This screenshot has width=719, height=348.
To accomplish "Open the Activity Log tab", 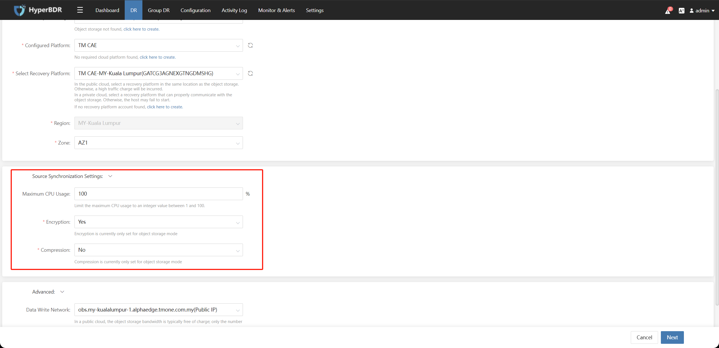I will pos(234,10).
